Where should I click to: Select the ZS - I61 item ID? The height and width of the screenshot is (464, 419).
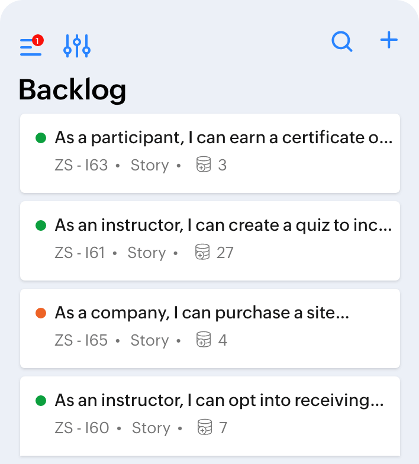(80, 253)
